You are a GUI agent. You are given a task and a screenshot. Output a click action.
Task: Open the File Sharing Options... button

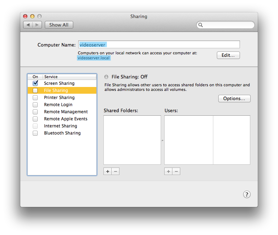click(x=234, y=98)
